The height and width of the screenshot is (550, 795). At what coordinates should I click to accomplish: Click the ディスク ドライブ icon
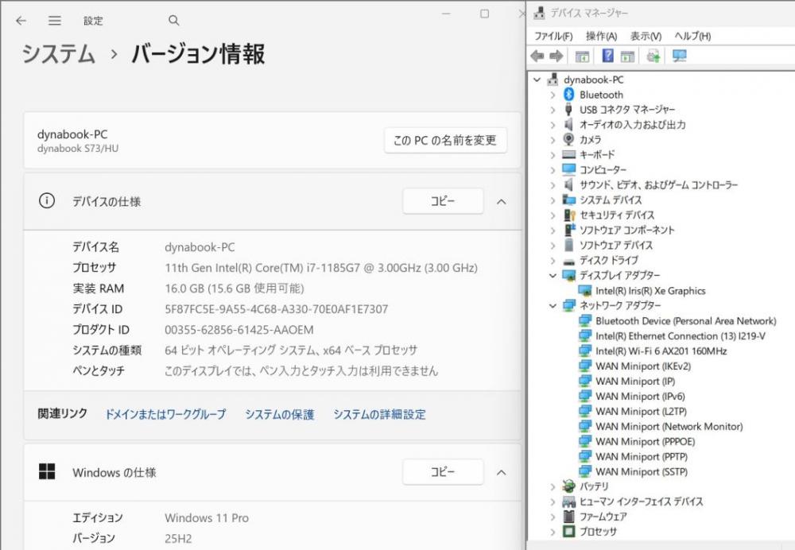(569, 261)
